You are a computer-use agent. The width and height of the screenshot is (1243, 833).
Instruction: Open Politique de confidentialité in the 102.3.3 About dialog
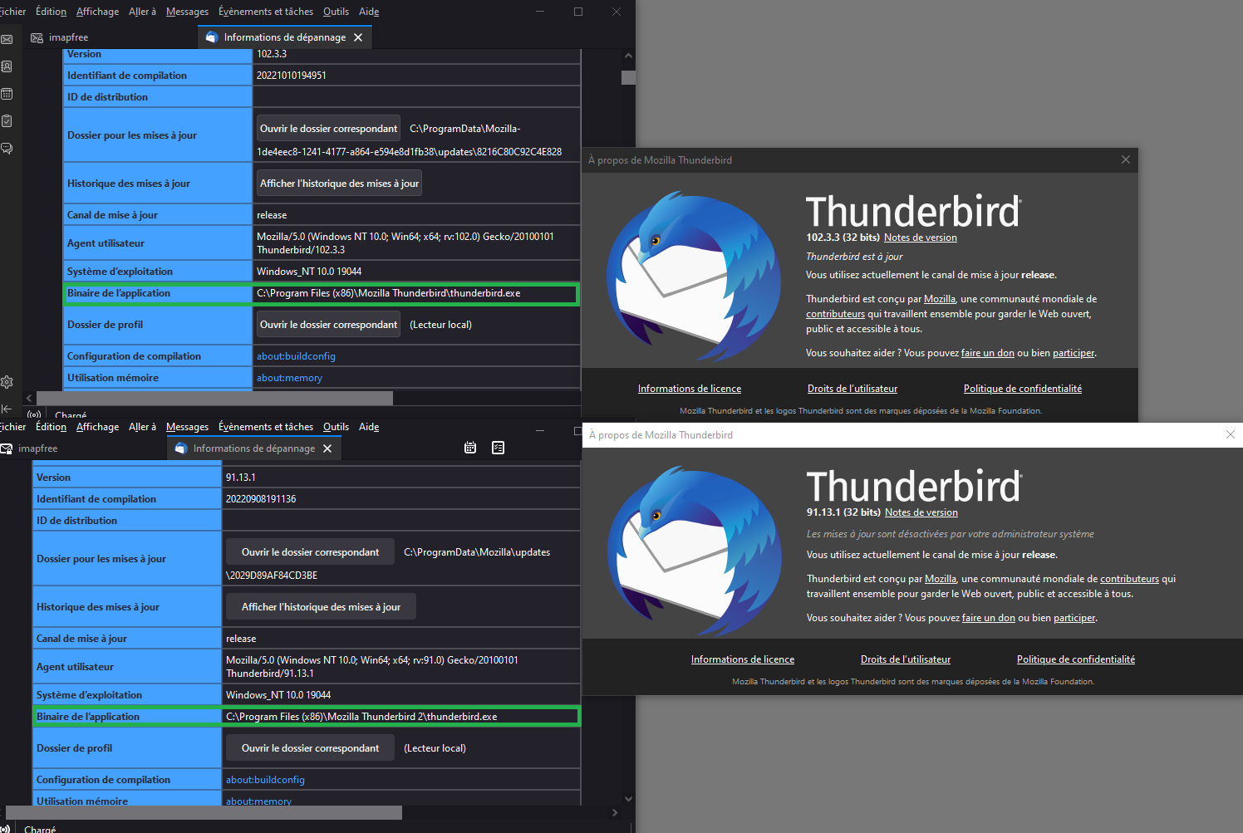tap(1023, 389)
